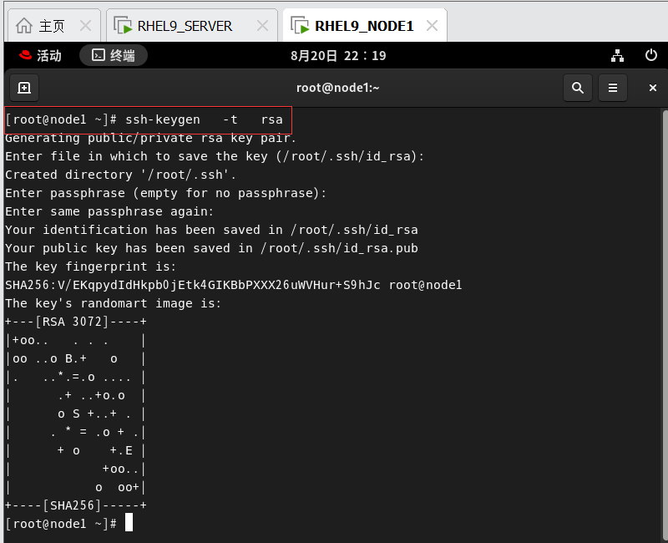This screenshot has width=668, height=543.
Task: Click the 'Enter same passphrase again' line
Action: [109, 211]
